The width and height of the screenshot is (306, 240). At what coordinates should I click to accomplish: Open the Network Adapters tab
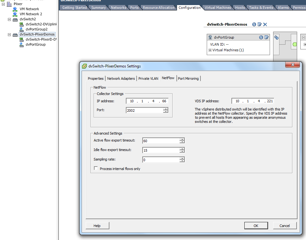(x=121, y=79)
